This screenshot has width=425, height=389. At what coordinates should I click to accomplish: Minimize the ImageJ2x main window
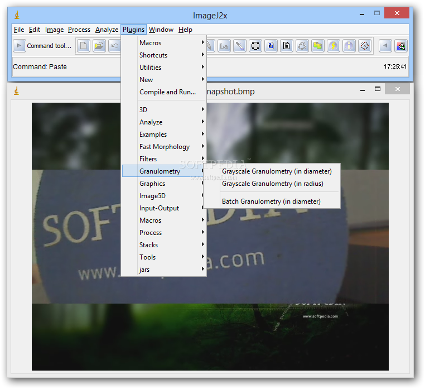pyautogui.click(x=362, y=13)
